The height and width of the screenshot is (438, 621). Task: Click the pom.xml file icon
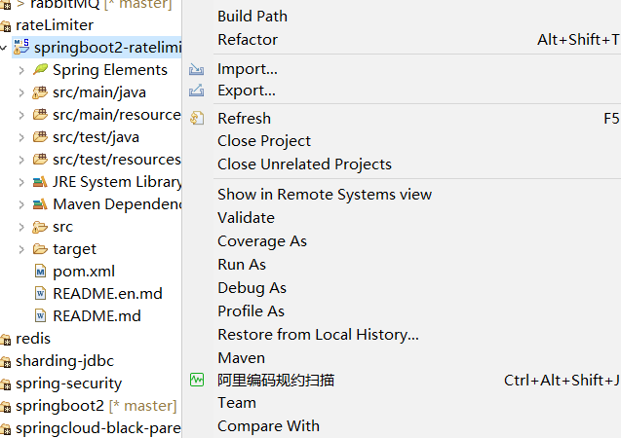pos(40,272)
